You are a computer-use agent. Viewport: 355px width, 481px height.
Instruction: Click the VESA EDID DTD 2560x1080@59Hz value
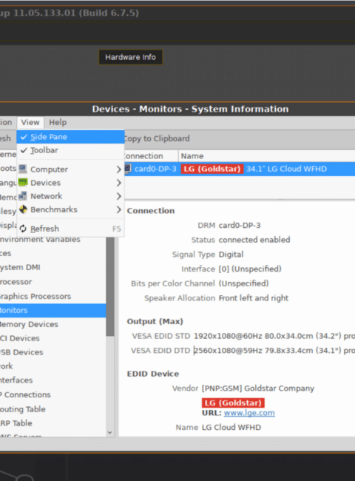(x=274, y=350)
